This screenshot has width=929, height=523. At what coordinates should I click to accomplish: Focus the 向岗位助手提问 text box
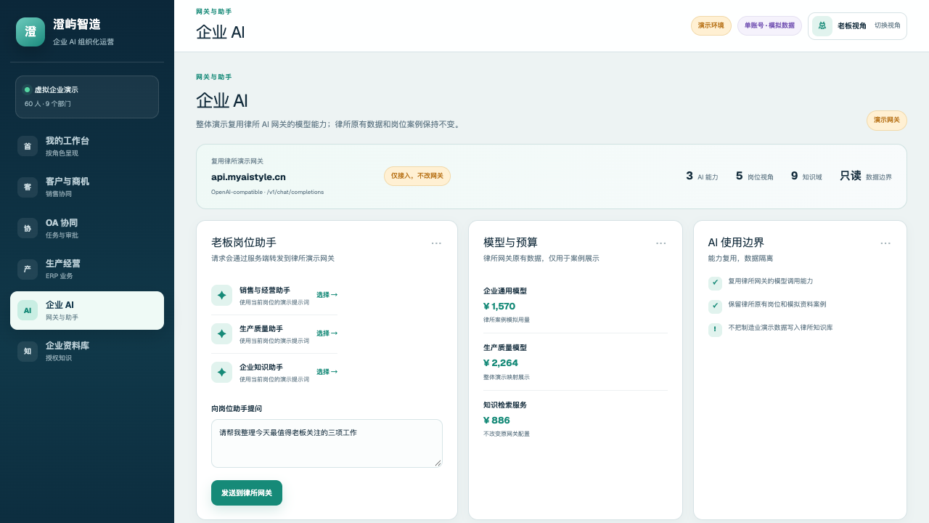point(327,443)
